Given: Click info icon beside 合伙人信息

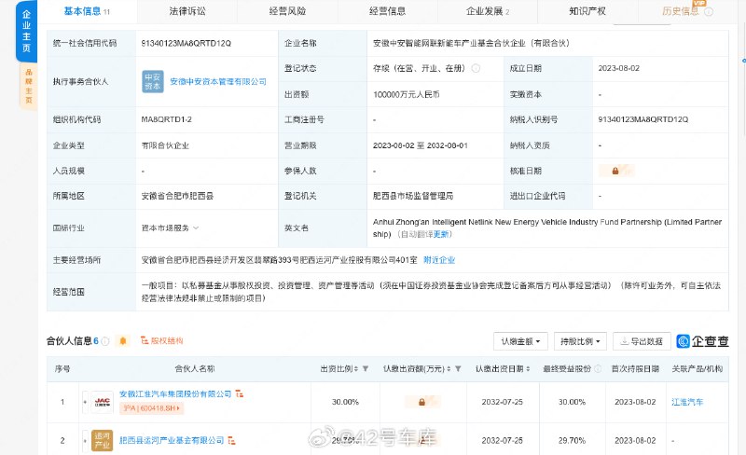Looking at the screenshot, I should [x=105, y=341].
